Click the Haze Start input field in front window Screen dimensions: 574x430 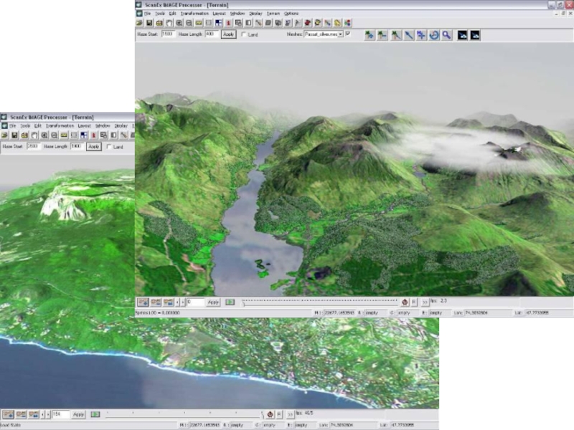[169, 34]
